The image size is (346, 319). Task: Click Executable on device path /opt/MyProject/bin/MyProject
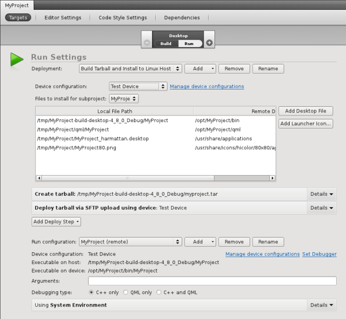[123, 271]
